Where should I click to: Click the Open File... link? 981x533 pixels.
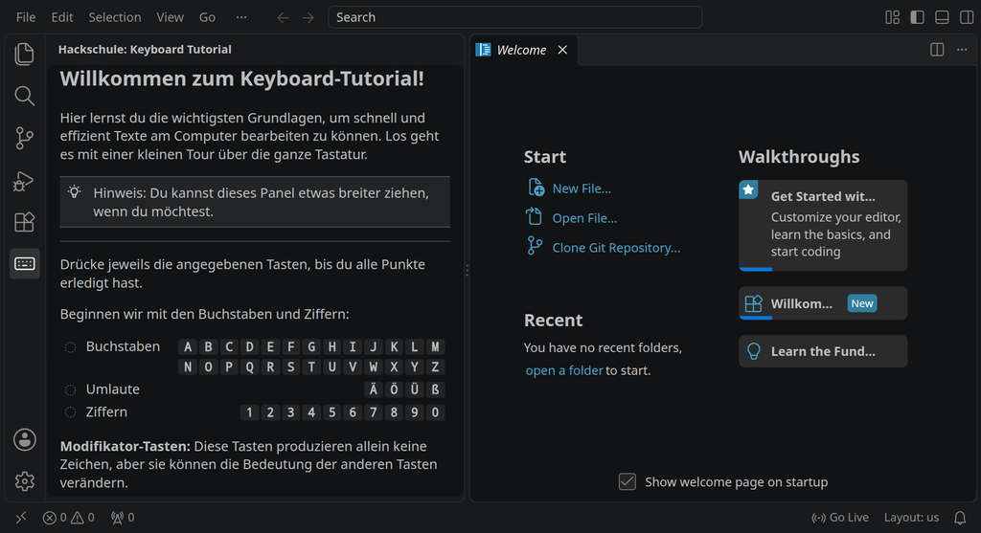[x=584, y=218]
